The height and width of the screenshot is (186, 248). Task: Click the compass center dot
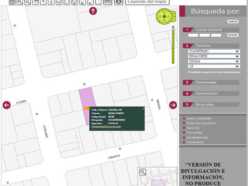[x=164, y=17]
